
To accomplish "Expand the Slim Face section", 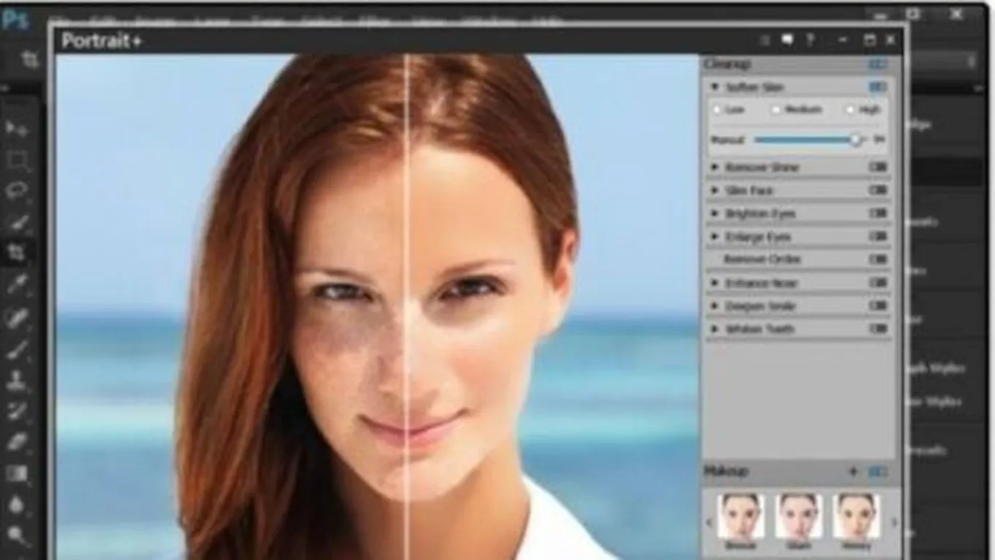I will point(715,190).
